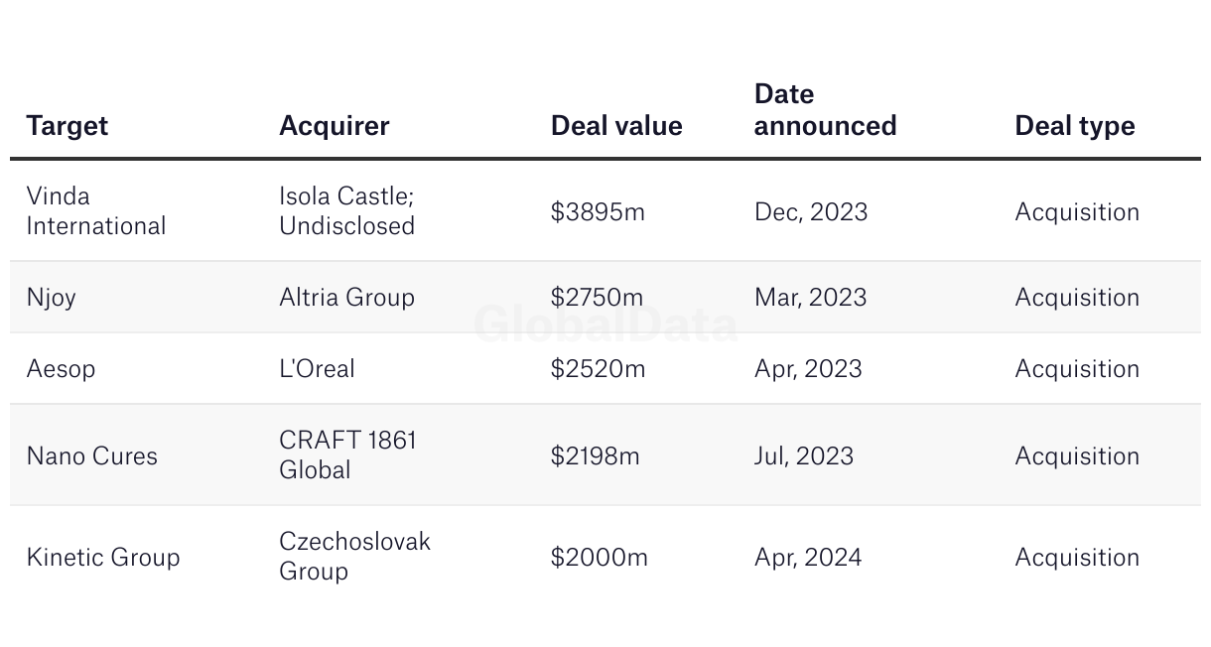Select the Vinda International target cell
Viewport: 1211px width, 647px height.
[96, 211]
